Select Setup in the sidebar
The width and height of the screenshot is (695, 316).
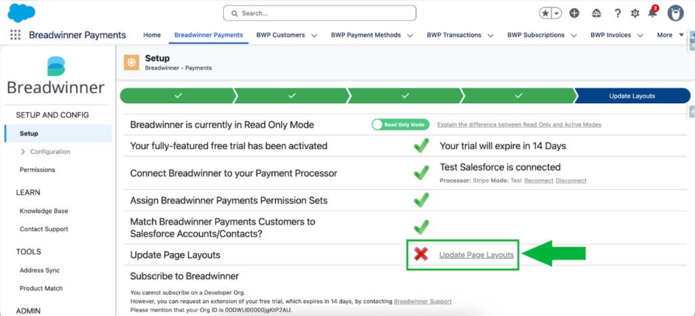coord(58,134)
